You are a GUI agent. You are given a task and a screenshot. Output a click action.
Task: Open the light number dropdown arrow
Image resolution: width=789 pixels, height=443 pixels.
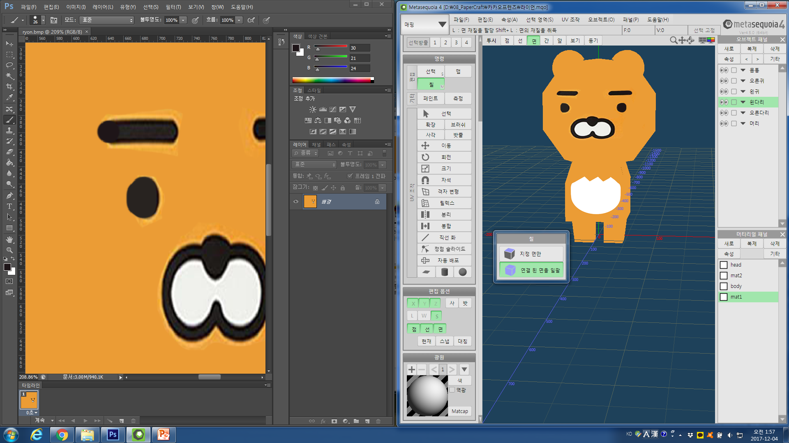(464, 370)
